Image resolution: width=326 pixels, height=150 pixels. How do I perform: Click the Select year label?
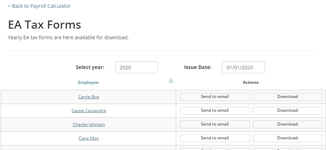coord(90,67)
